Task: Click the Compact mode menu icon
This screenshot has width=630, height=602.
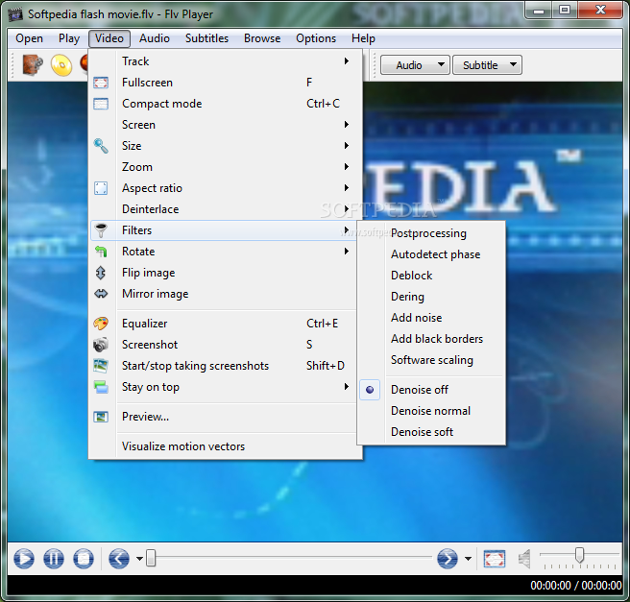Action: [101, 104]
